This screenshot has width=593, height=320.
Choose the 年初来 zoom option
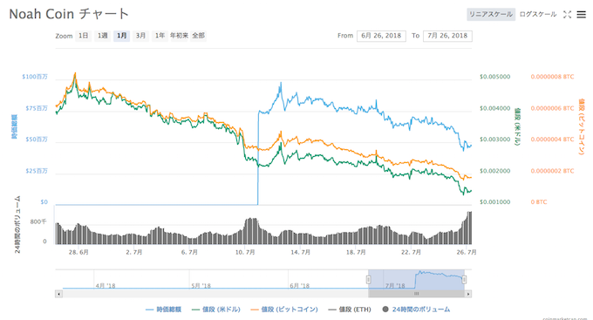(179, 36)
